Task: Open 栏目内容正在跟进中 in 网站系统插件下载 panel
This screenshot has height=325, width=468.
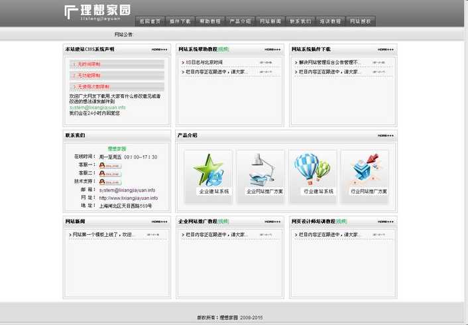Action: click(x=329, y=72)
